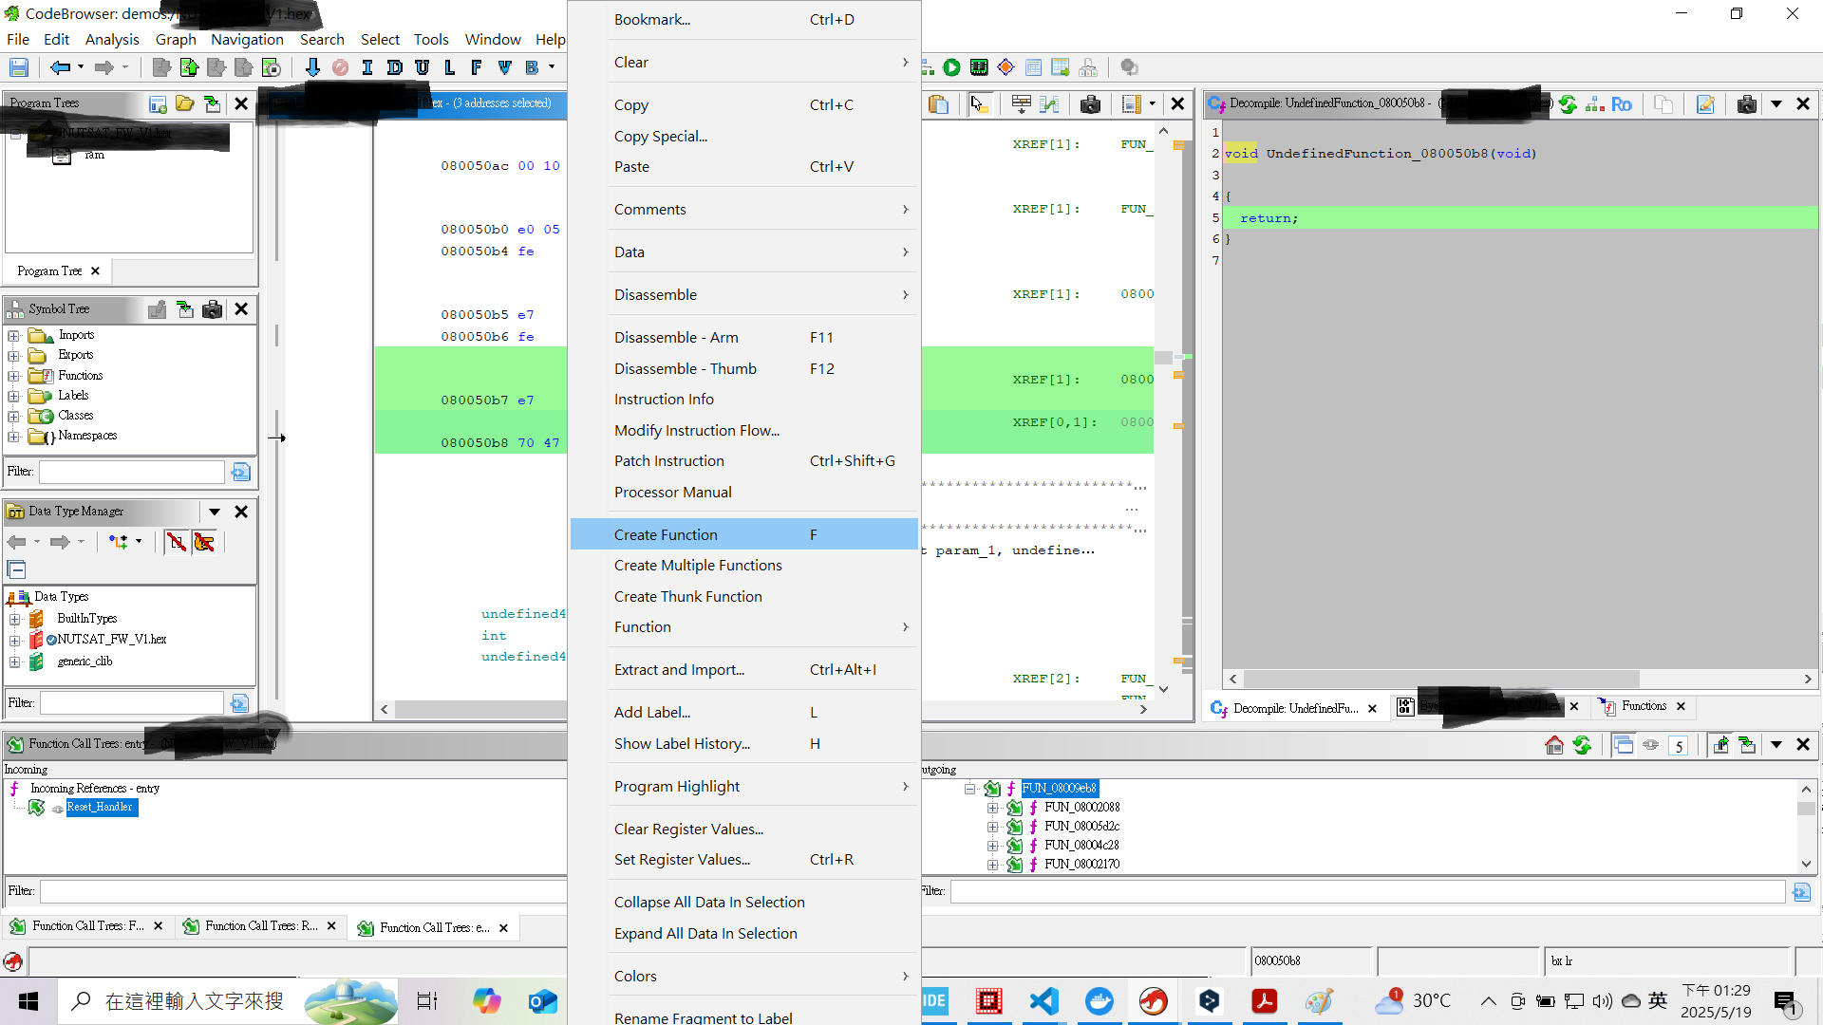
Task: Click Add Label... menu entry
Action: [x=744, y=712]
